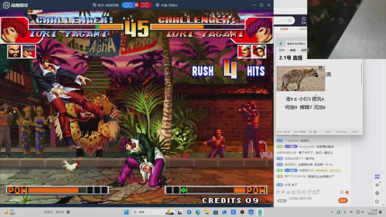Click the chat message from shuiguo208

point(305,147)
